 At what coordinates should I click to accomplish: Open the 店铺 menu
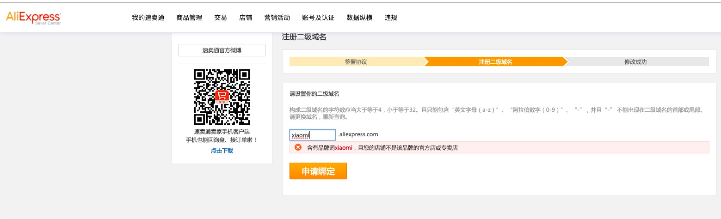246,18
